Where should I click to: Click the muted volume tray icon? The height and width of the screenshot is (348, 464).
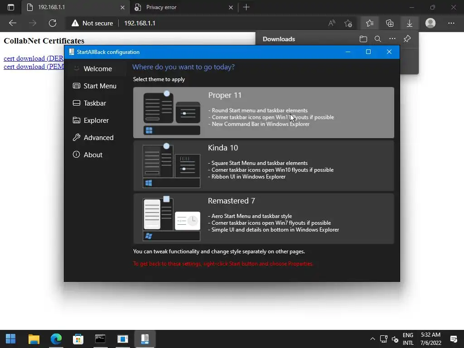pos(395,339)
